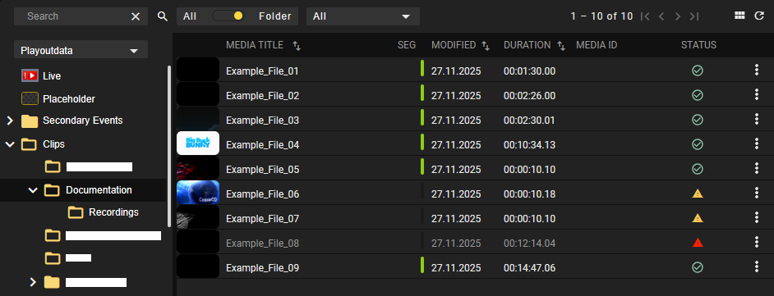The height and width of the screenshot is (296, 774).
Task: Click the warning status icon of Example_File_07
Action: [x=698, y=217]
